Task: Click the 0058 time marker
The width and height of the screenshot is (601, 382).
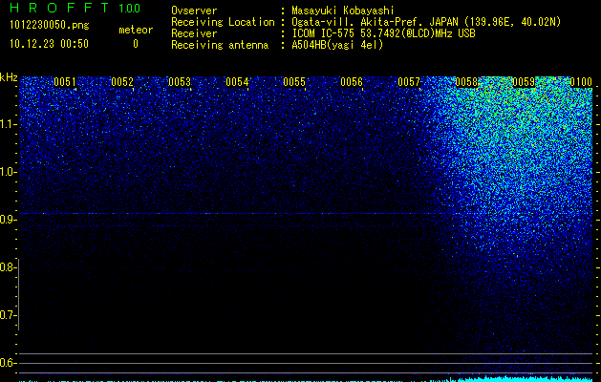Action: pos(466,82)
